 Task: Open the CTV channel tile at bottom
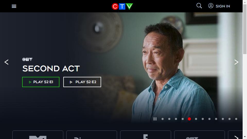click(199, 135)
